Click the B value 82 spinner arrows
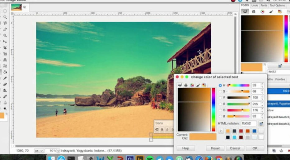The height and width of the screenshot is (160, 290). (262, 116)
